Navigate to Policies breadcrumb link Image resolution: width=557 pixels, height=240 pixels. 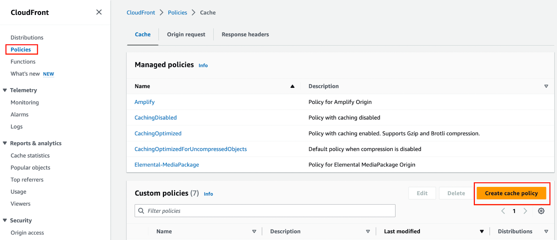click(x=177, y=13)
